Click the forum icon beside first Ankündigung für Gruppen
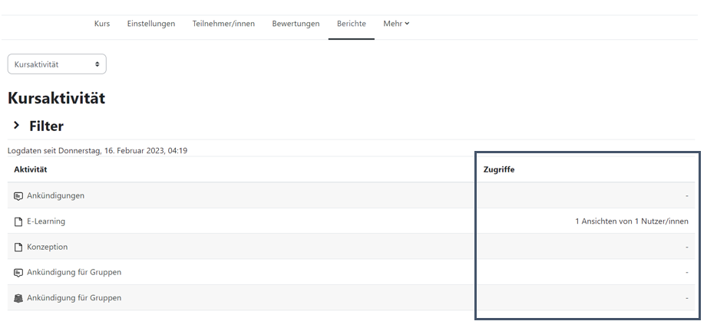This screenshot has width=707, height=331. click(x=18, y=273)
